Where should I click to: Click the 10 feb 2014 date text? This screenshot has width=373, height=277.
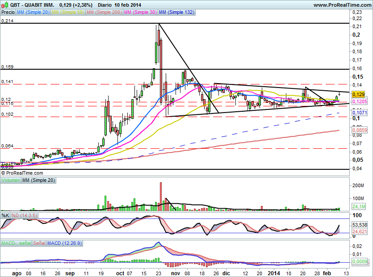(x=128, y=5)
